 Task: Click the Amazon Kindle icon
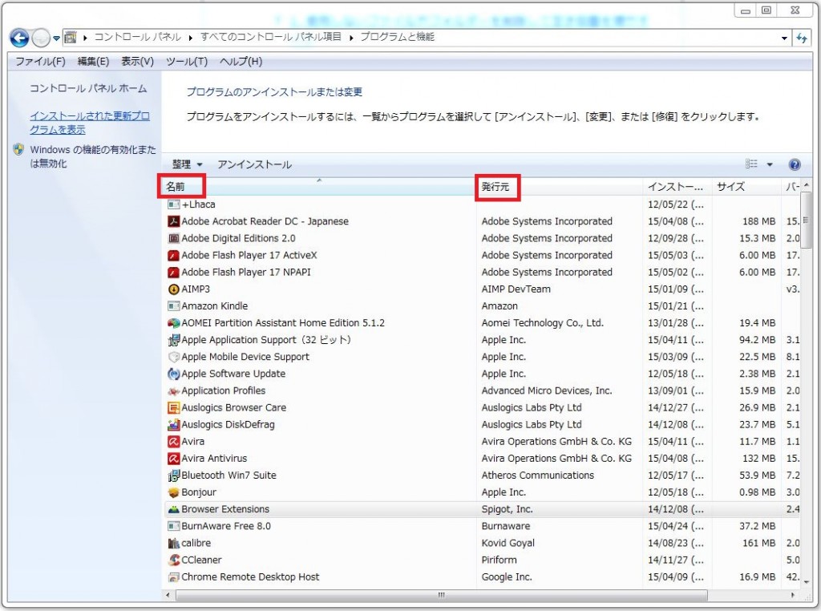click(173, 305)
